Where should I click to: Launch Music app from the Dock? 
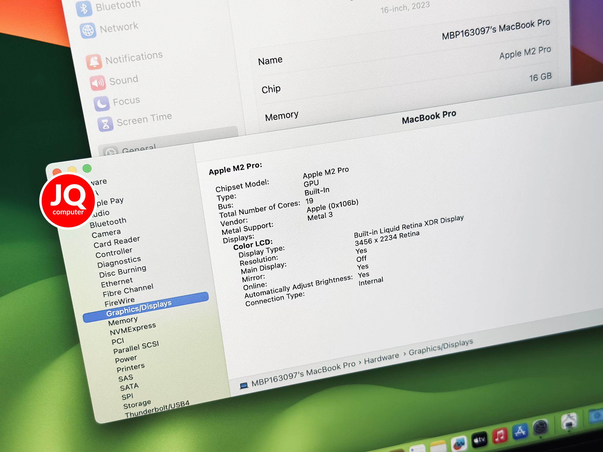(500, 435)
